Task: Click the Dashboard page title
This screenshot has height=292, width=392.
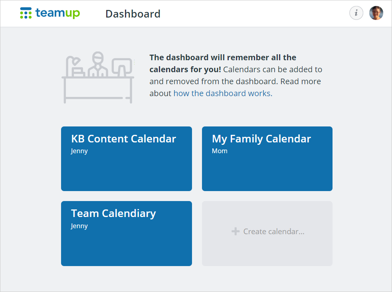Action: tap(133, 14)
